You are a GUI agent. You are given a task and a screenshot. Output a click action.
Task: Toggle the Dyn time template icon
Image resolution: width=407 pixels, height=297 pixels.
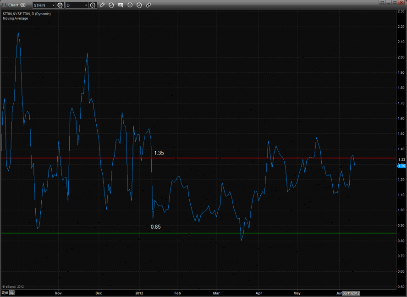12,292
